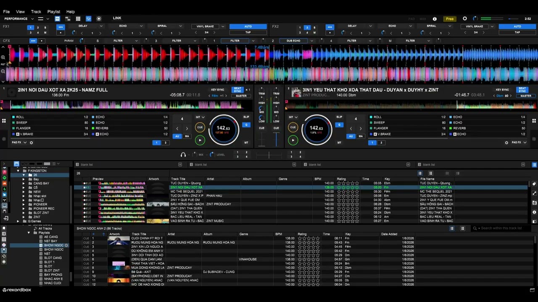The width and height of the screenshot is (538, 302).
Task: Click the rekordbox logo
Action: [17, 290]
